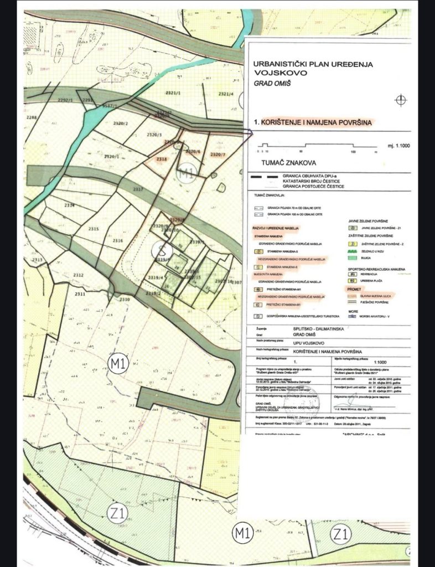
Task: Click the parcel 2321/4 label
Action: (x=227, y=94)
